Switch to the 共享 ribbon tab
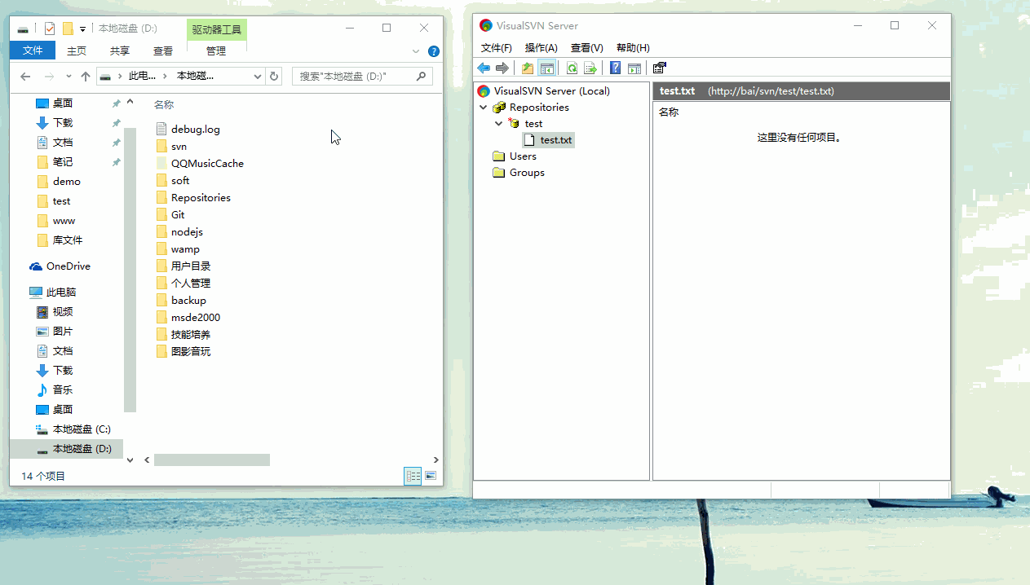 click(x=120, y=51)
